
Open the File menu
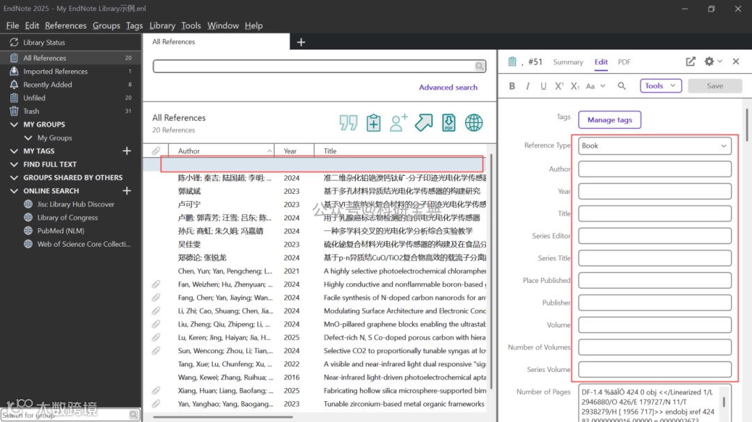click(13, 26)
